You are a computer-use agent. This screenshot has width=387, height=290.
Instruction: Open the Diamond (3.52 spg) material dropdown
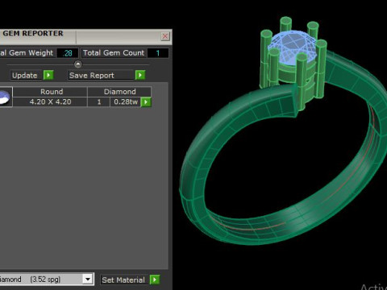coord(88,280)
